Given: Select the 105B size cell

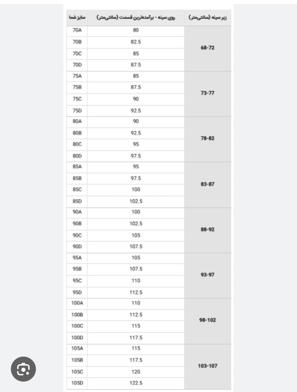Looking at the screenshot, I should (x=77, y=361).
